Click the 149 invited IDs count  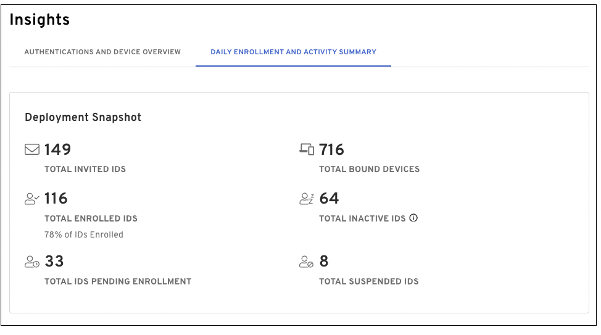pyautogui.click(x=57, y=150)
